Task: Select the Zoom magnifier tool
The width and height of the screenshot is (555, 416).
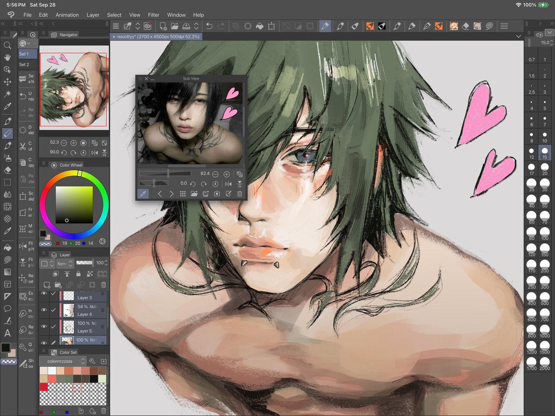Action: [x=7, y=45]
